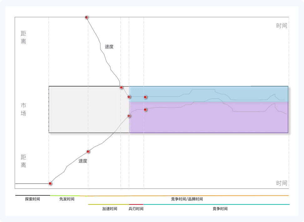Click the gray shaded market area

click(x=89, y=110)
